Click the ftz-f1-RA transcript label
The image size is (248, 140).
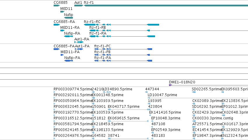98,33
